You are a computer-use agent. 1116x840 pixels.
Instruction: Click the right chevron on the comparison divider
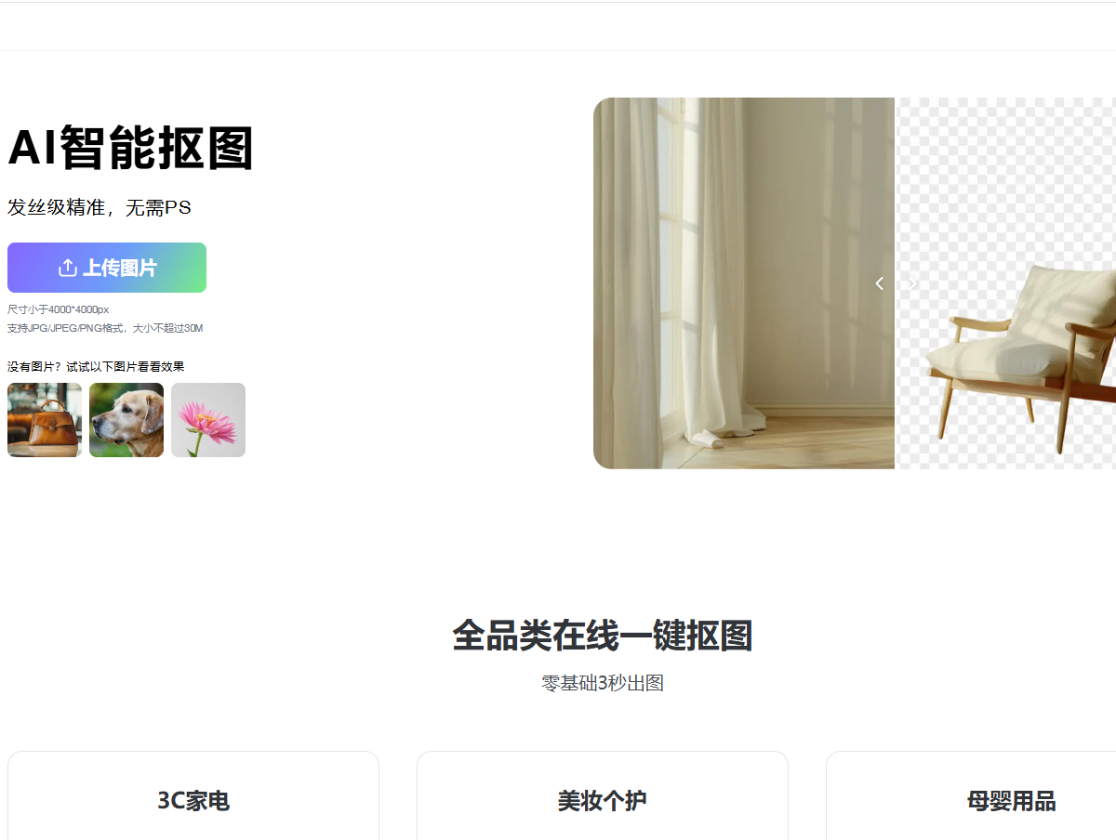click(x=912, y=283)
